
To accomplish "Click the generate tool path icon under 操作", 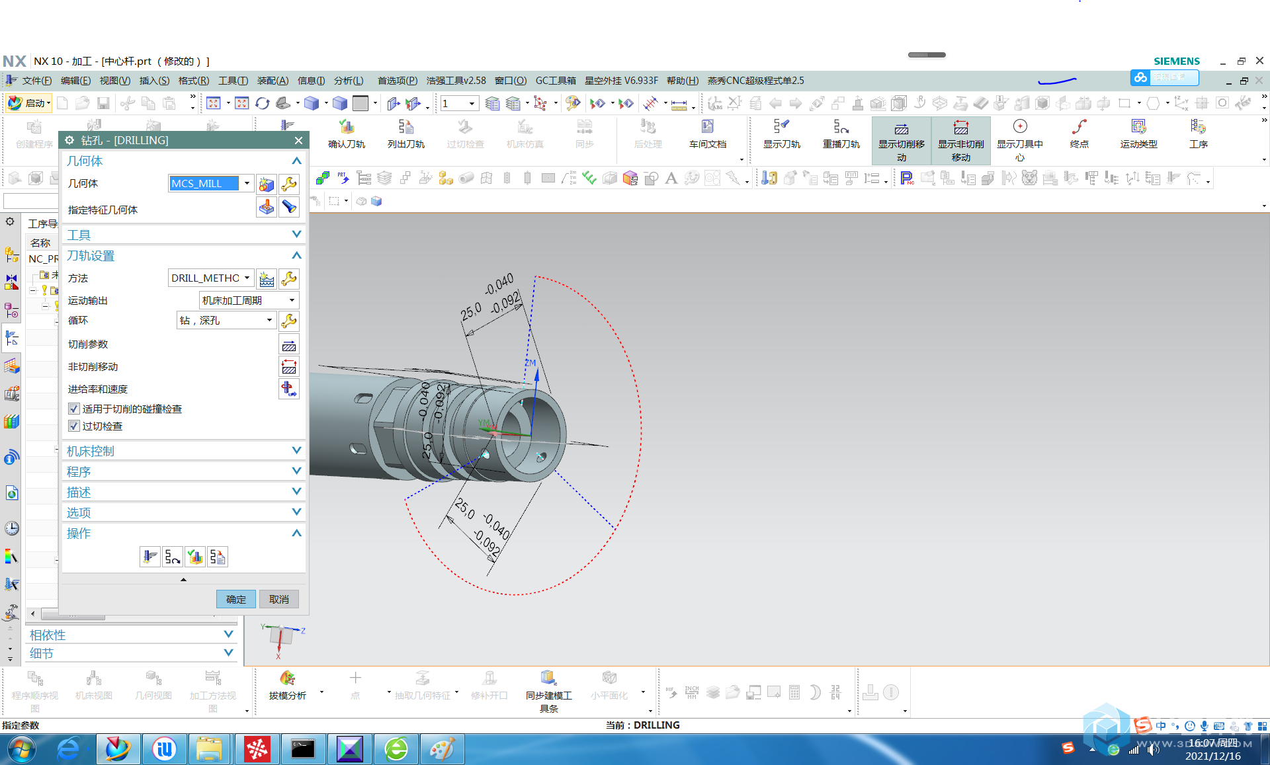I will (150, 557).
